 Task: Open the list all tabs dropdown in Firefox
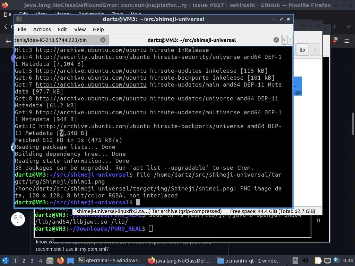(348, 27)
